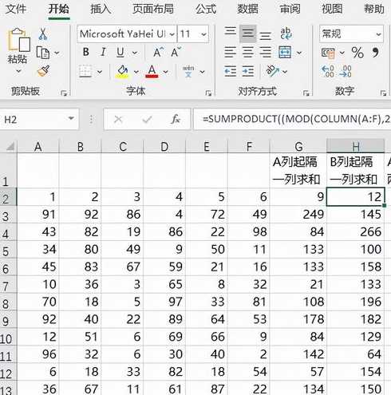The width and height of the screenshot is (391, 395).
Task: Increase decimal places icon
Action: tap(328, 71)
